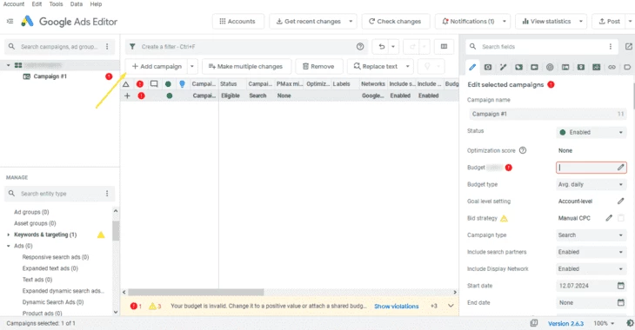Open Get recent changes dropdown arrow

click(x=351, y=22)
